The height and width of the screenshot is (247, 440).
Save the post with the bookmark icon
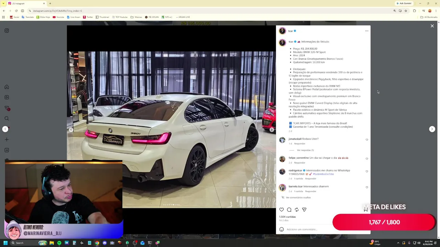click(366, 210)
